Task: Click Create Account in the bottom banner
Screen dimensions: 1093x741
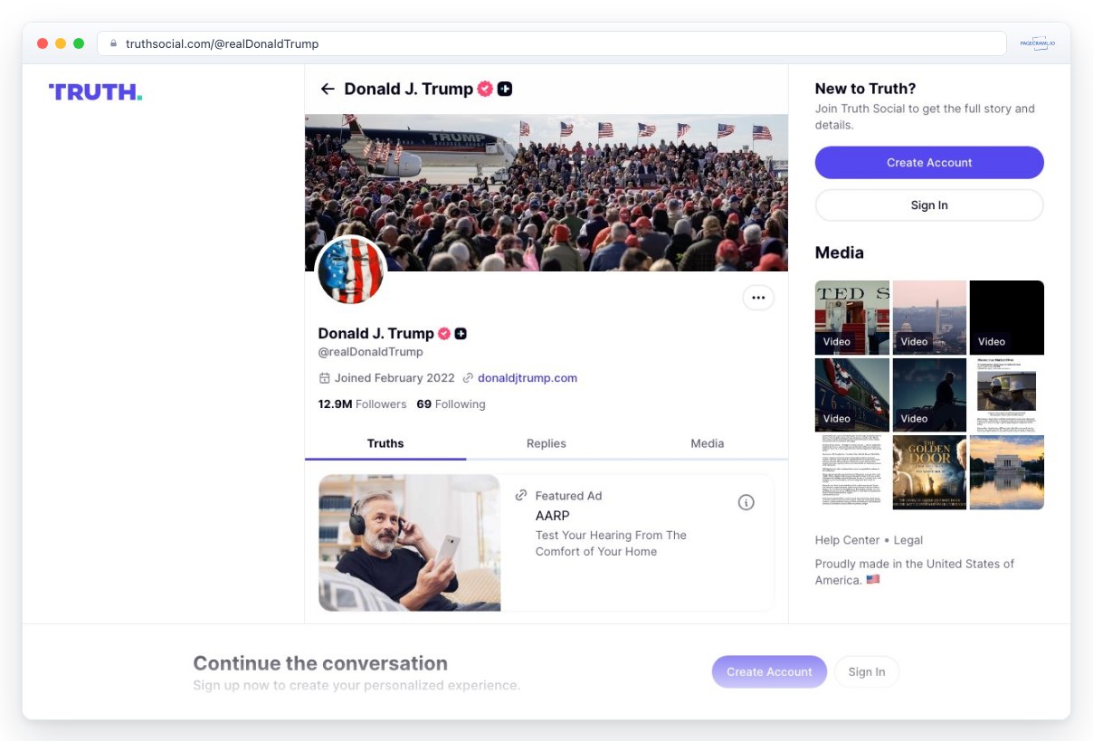Action: click(769, 671)
